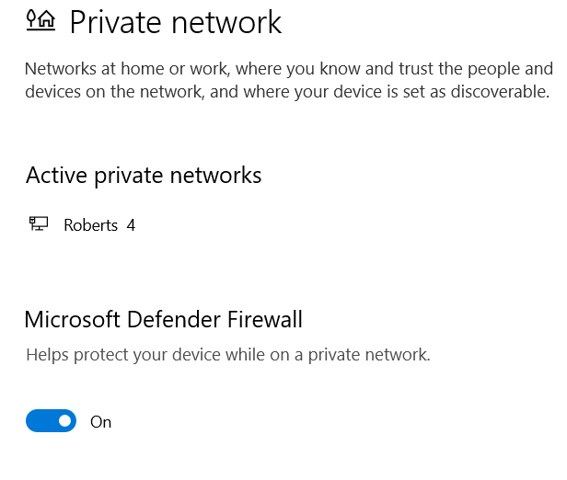Click the "On" label beside the toggle
The height and width of the screenshot is (480, 567).
100,422
